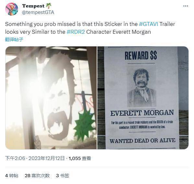
Task: Open the GTA VI sticker image
Action: (51, 98)
